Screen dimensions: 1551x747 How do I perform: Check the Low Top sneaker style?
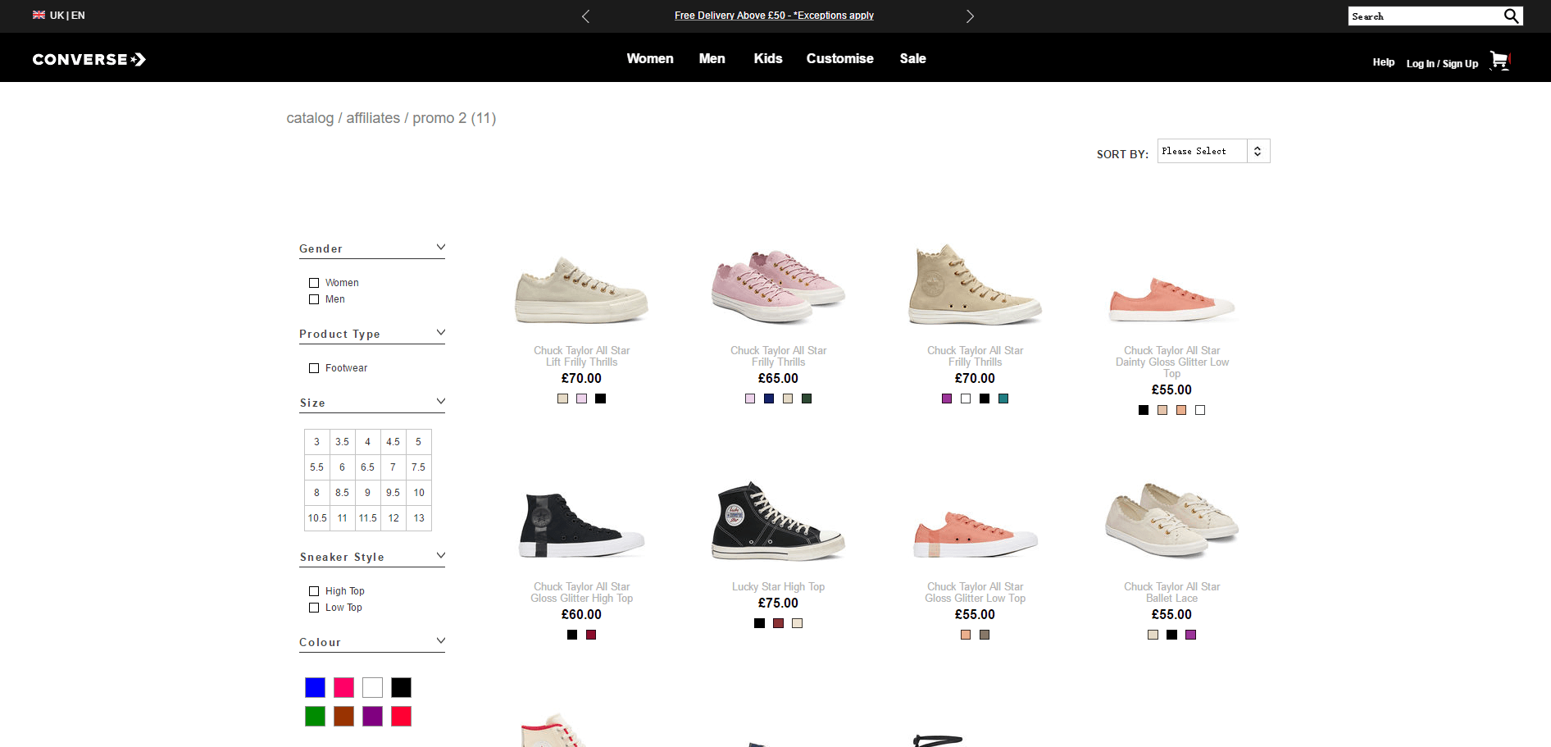click(x=314, y=608)
